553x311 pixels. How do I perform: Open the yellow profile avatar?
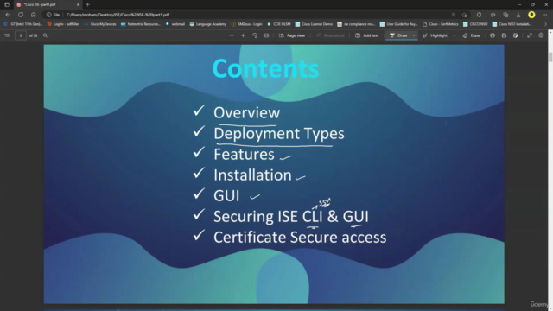(531, 15)
